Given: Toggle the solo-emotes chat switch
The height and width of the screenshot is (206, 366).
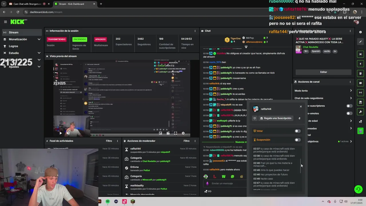Looking at the screenshot, I should tap(349, 113).
